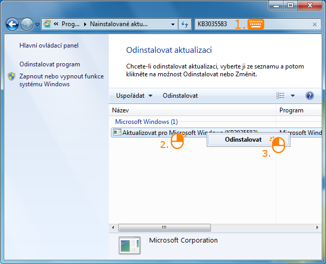Sort by the 'Název' column header
Image resolution: width=326 pixels, height=264 pixels.
193,110
